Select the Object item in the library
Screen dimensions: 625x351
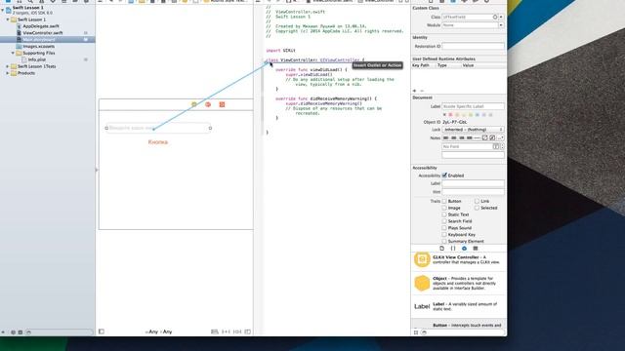[458, 283]
